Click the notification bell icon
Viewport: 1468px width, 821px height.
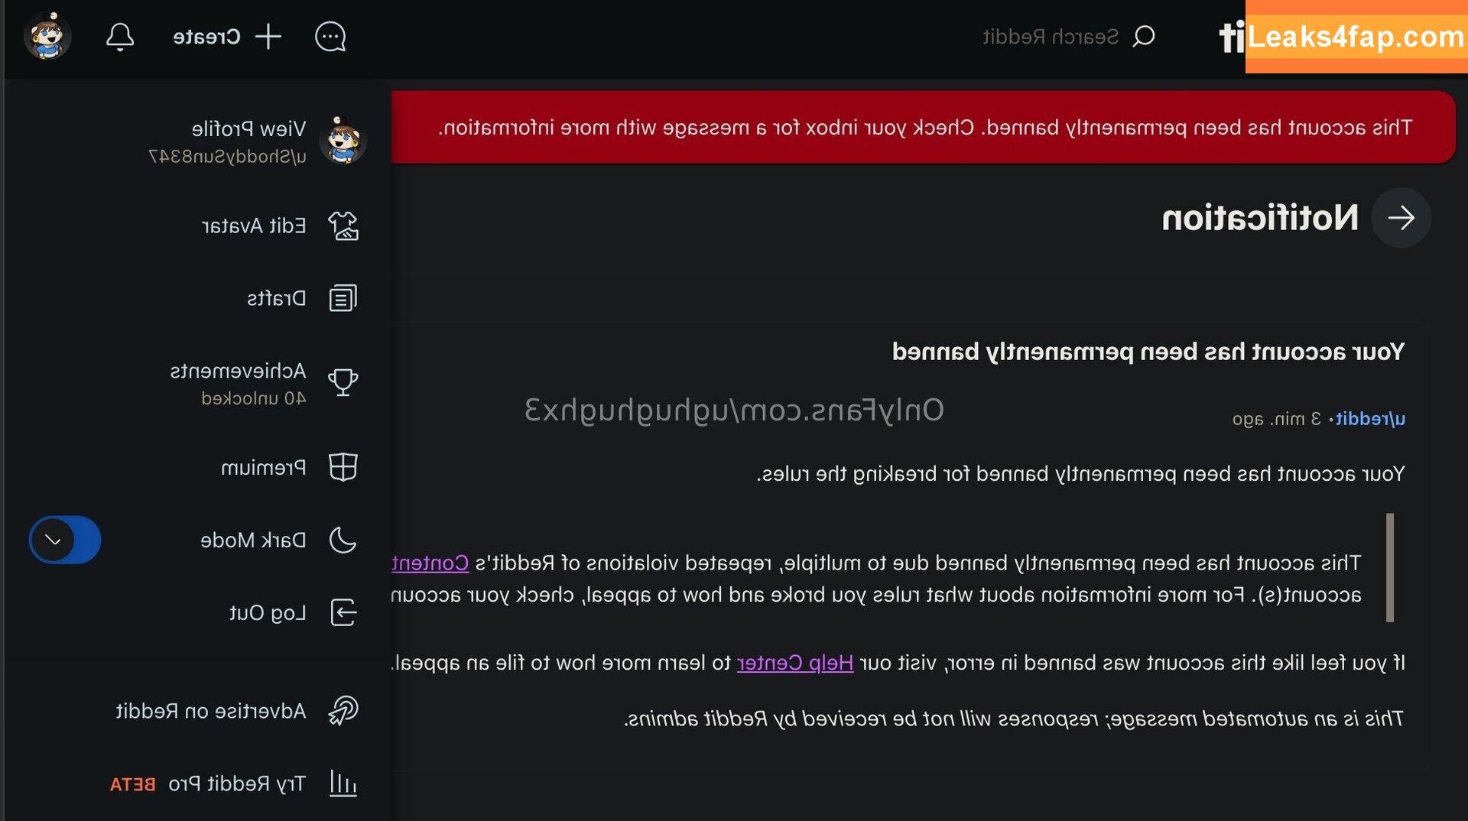click(x=120, y=37)
